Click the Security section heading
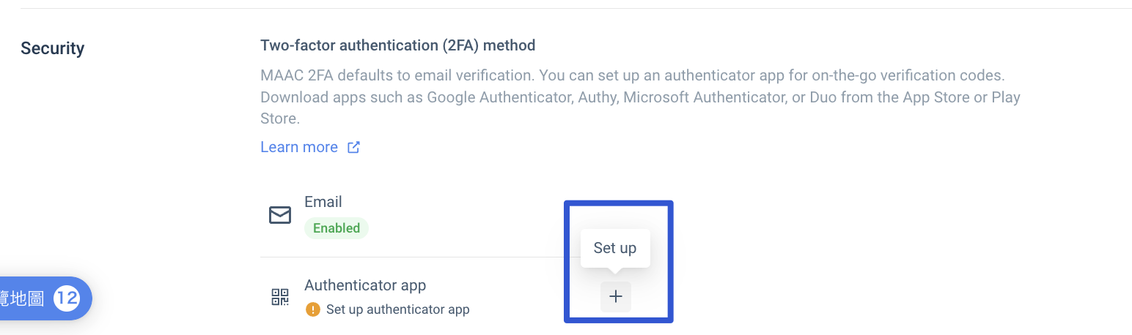The height and width of the screenshot is (335, 1132). coord(53,48)
